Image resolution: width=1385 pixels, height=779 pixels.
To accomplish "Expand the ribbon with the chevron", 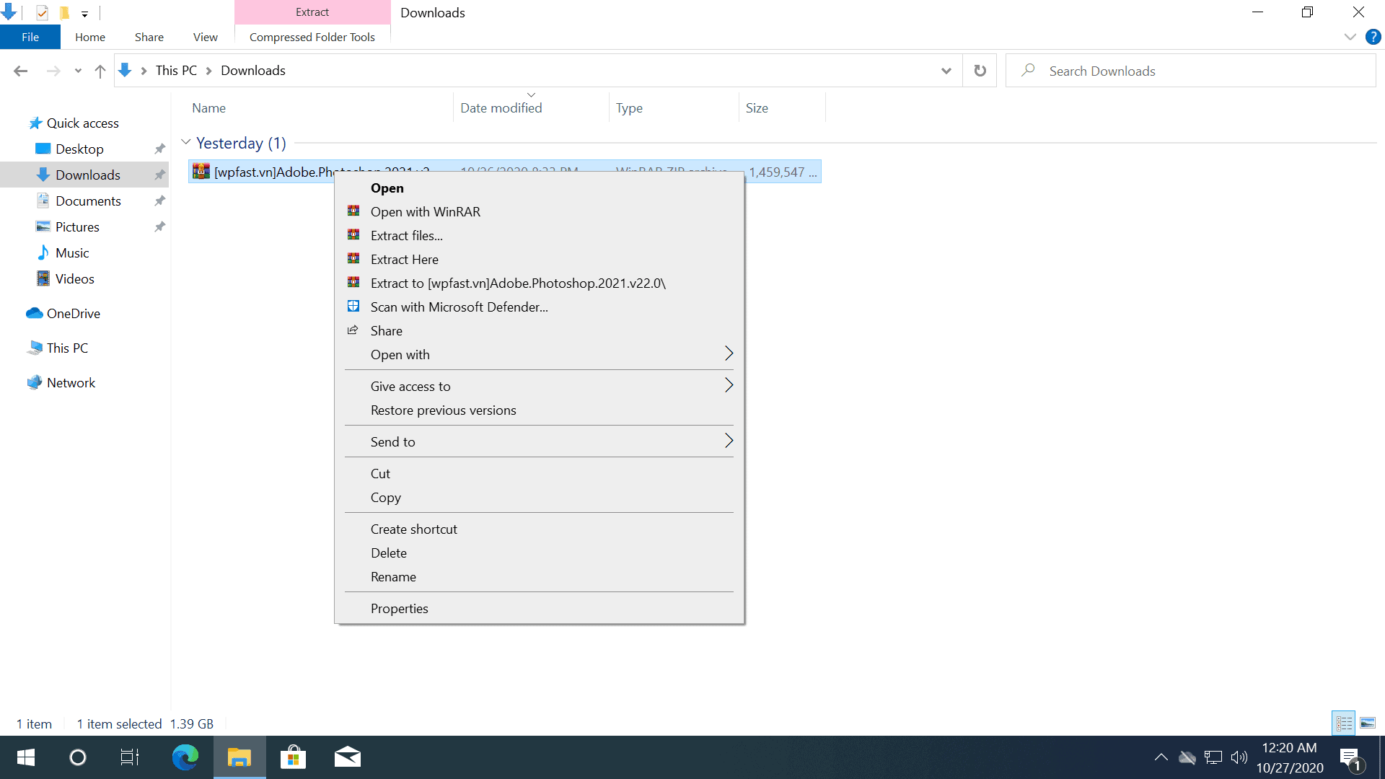I will pos(1350,37).
